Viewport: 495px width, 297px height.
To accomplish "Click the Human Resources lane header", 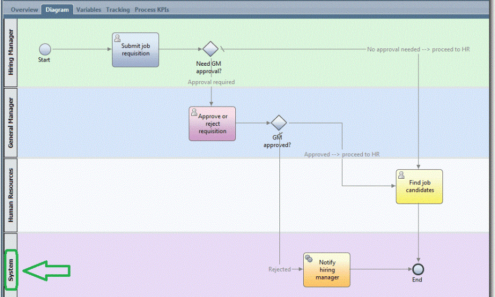I will (x=11, y=195).
